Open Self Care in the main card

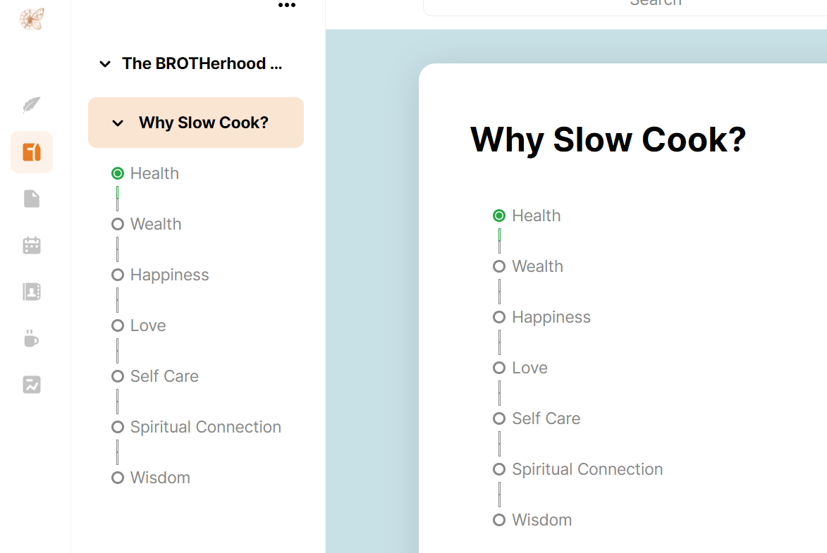[546, 418]
